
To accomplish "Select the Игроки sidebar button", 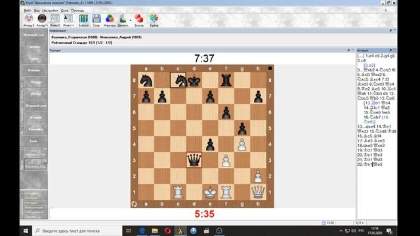I will tap(35, 117).
